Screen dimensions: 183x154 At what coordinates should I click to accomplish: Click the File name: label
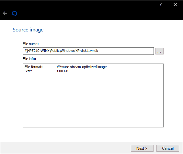30,44
